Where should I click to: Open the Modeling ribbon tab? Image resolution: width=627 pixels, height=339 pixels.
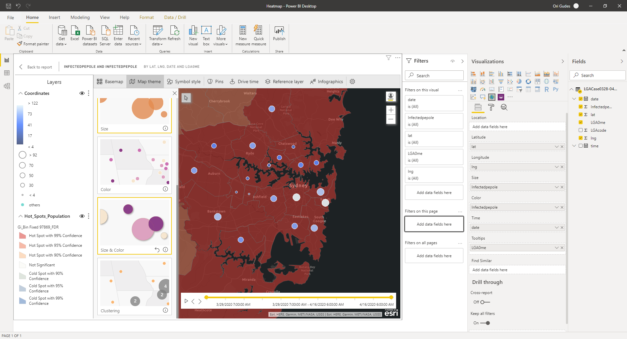(80, 17)
